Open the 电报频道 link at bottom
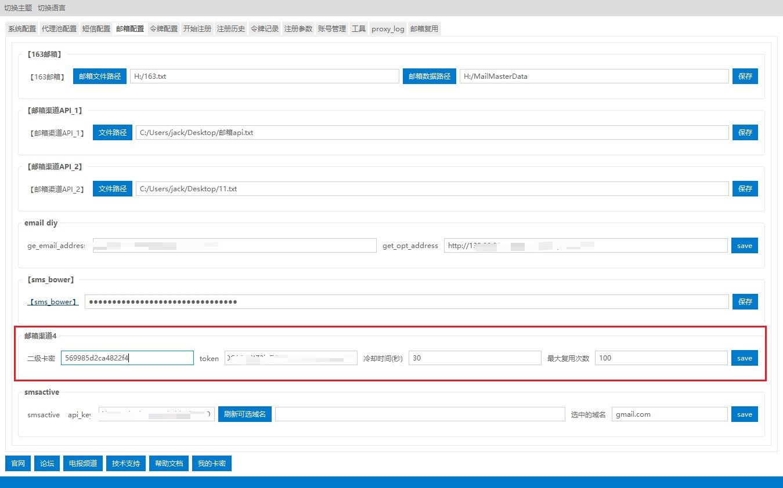The width and height of the screenshot is (783, 488). pos(82,464)
